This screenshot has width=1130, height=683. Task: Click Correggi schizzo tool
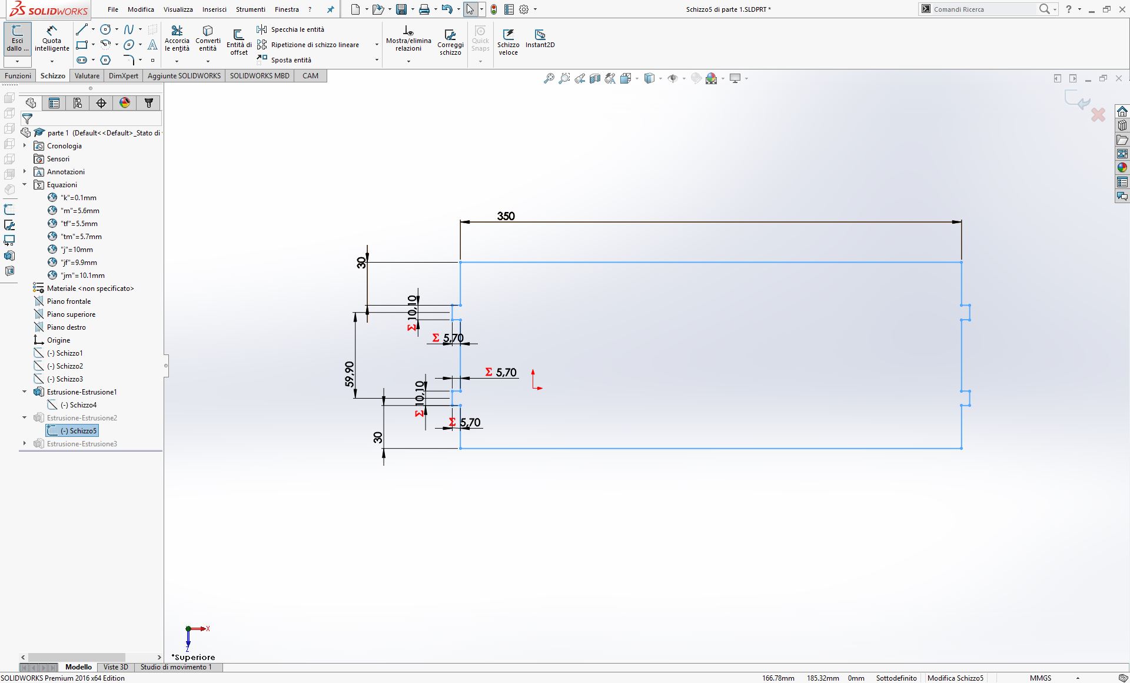(x=450, y=42)
